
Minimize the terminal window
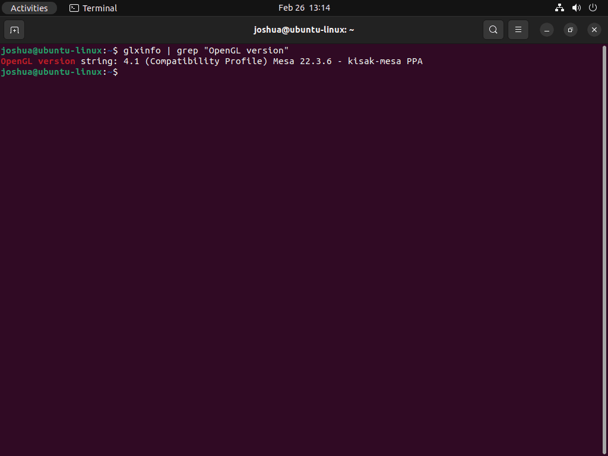point(547,30)
